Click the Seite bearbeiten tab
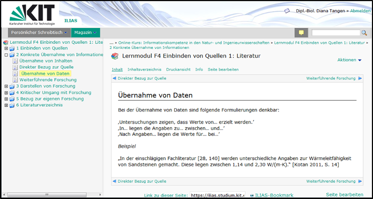 [x=223, y=69]
